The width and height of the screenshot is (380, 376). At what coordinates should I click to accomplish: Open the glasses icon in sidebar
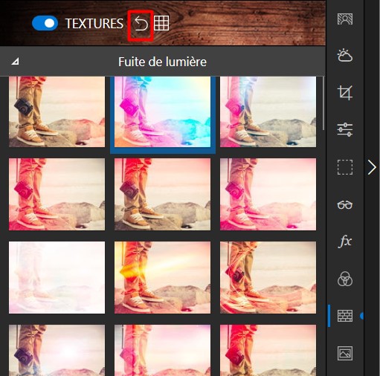pos(345,205)
